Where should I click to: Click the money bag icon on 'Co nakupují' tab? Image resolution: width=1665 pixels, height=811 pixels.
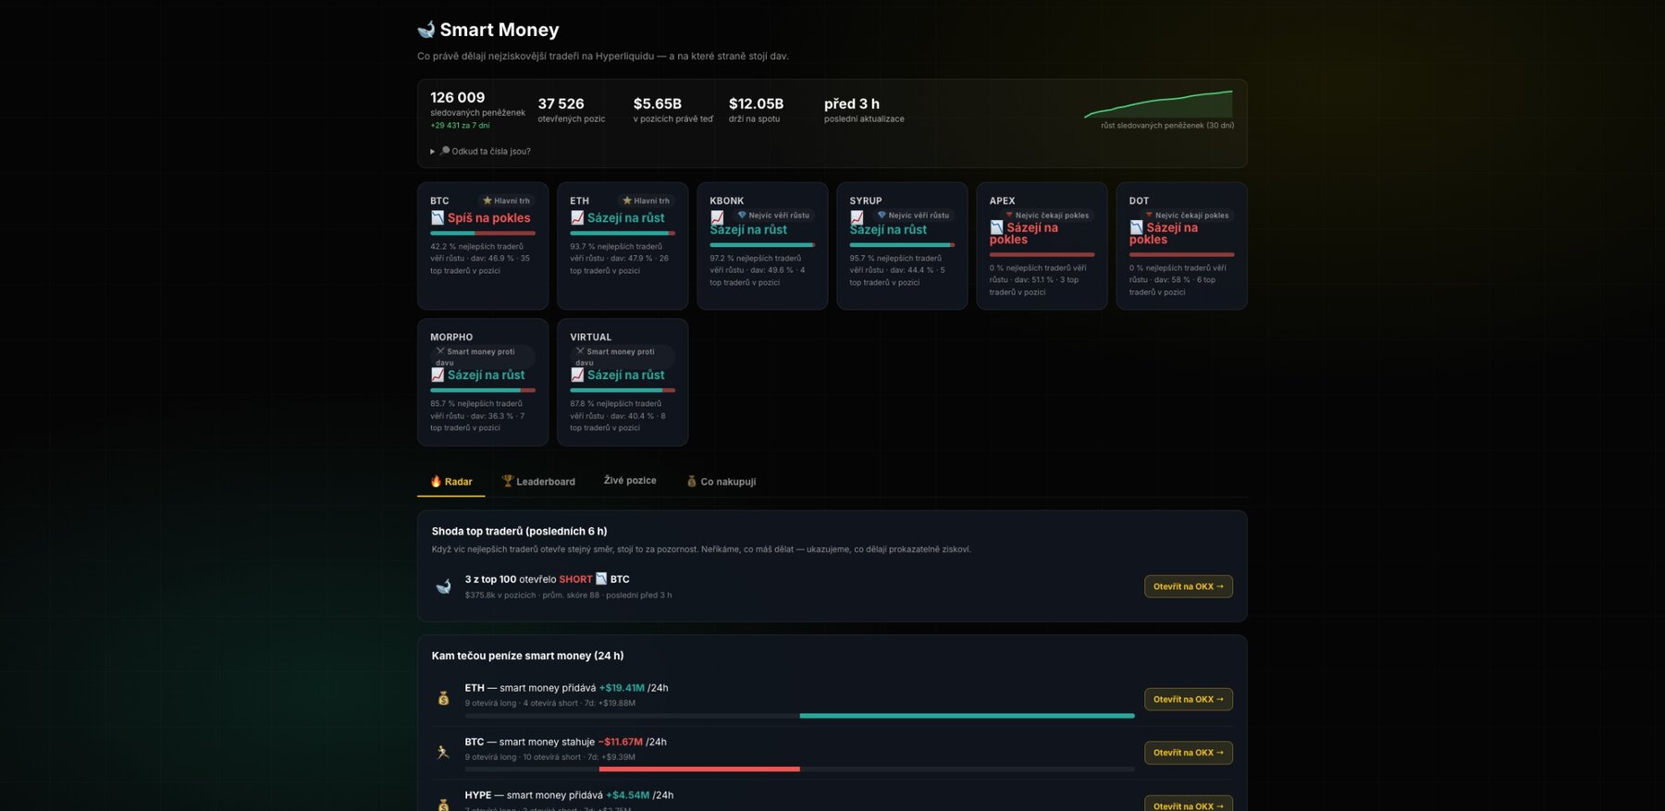pos(691,481)
